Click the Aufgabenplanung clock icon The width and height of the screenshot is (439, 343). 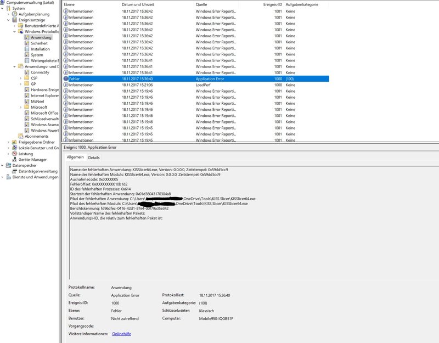point(15,14)
